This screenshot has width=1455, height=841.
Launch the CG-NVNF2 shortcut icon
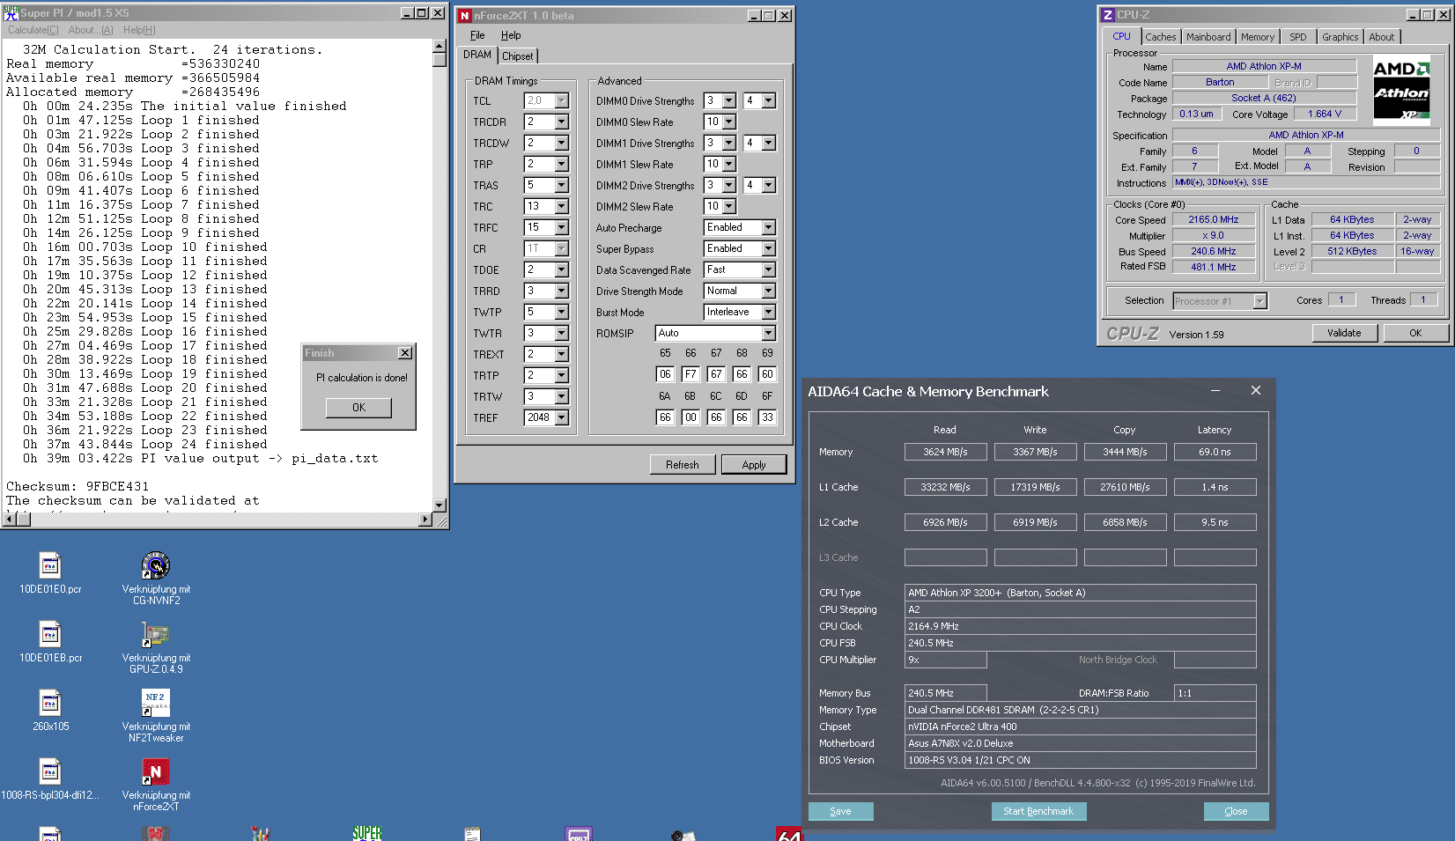coord(156,565)
